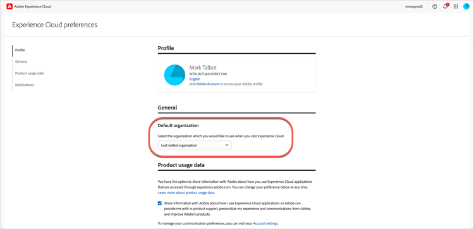474x229 pixels.
Task: Go to Product usage data section
Action: tap(30, 73)
